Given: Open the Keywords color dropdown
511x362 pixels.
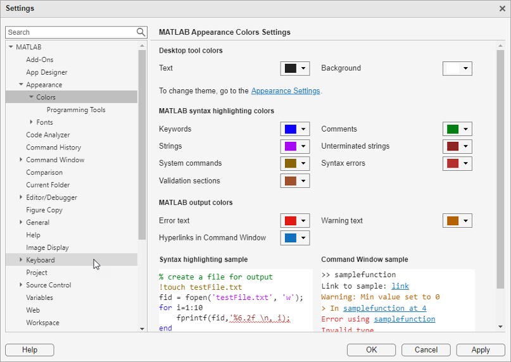Looking at the screenshot, I should coord(304,129).
